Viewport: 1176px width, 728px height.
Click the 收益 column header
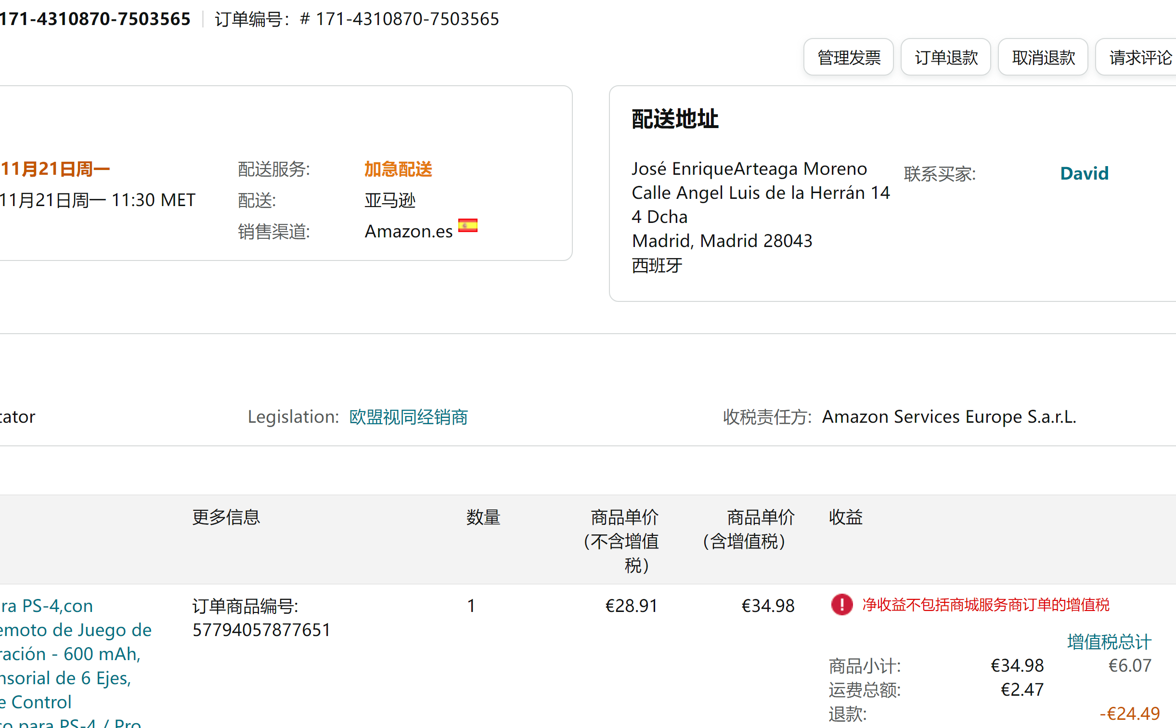click(x=845, y=517)
